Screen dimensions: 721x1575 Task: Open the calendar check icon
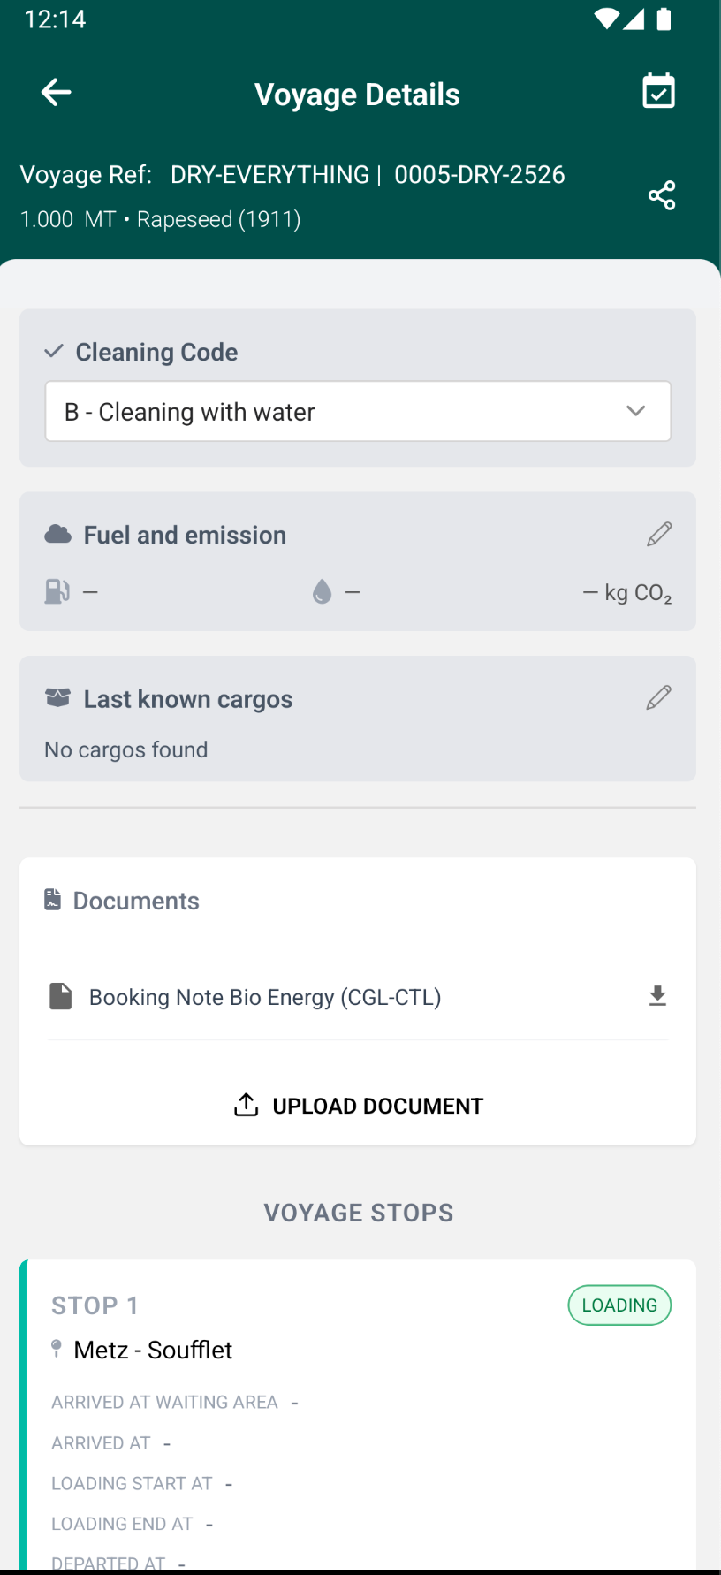[x=658, y=91]
